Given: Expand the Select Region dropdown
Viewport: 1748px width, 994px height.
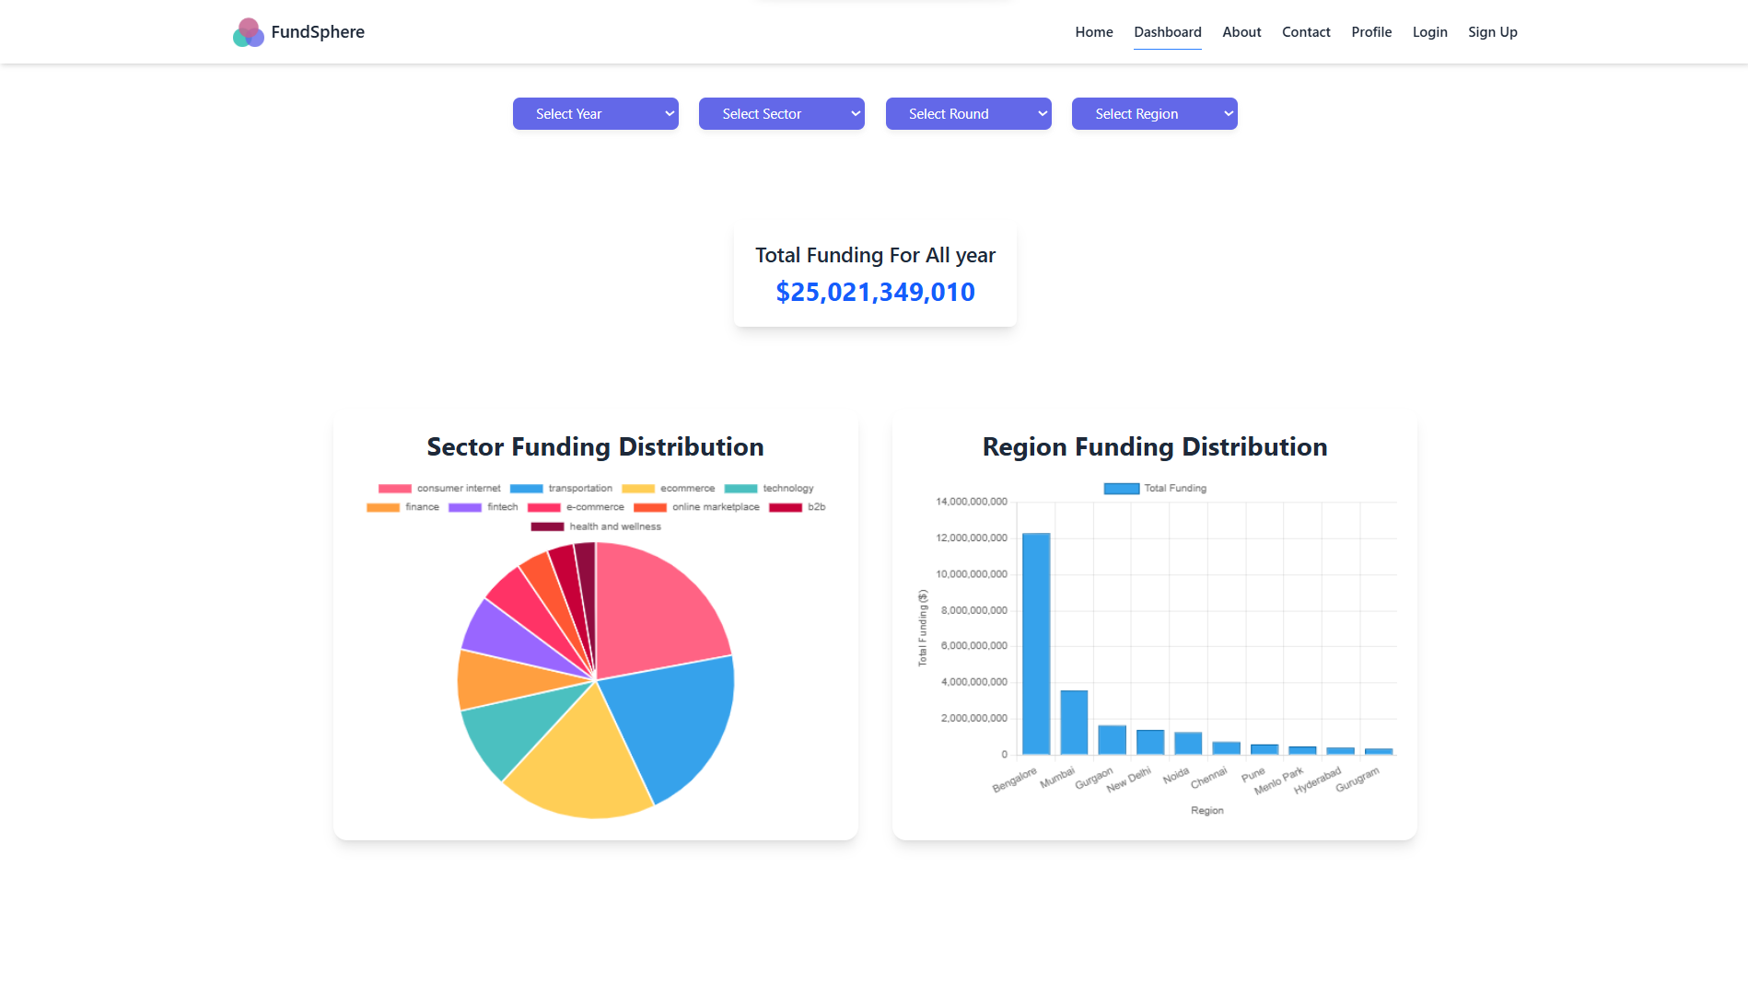Looking at the screenshot, I should (1154, 114).
